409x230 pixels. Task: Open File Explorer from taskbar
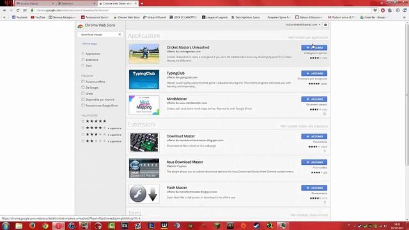pyautogui.click(x=19, y=226)
